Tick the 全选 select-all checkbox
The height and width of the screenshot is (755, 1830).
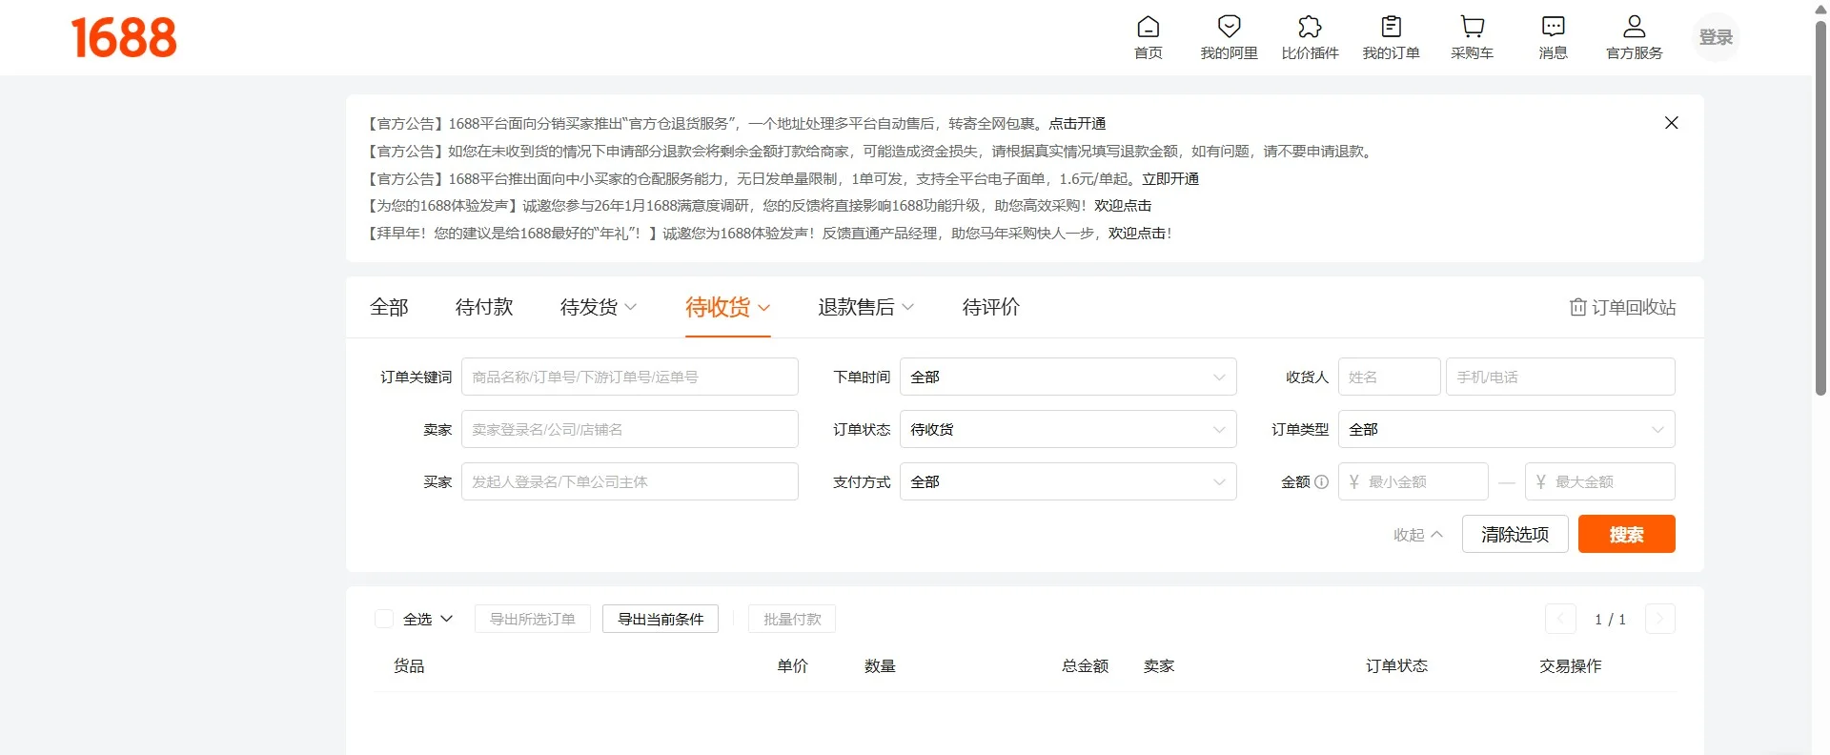click(384, 619)
